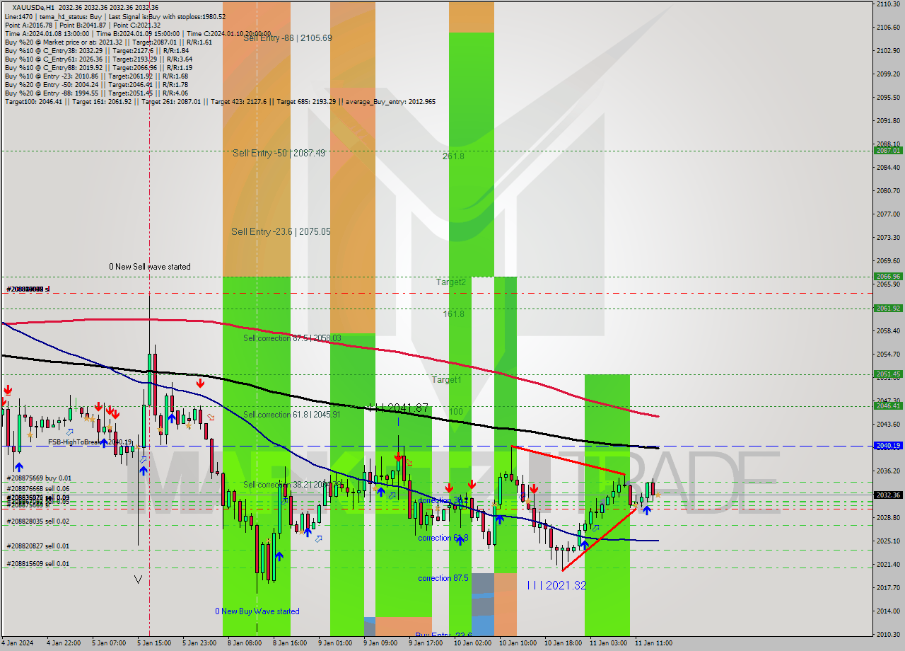Image resolution: width=905 pixels, height=651 pixels.
Task: Click the green 2087.01 price tag
Action: click(x=888, y=150)
